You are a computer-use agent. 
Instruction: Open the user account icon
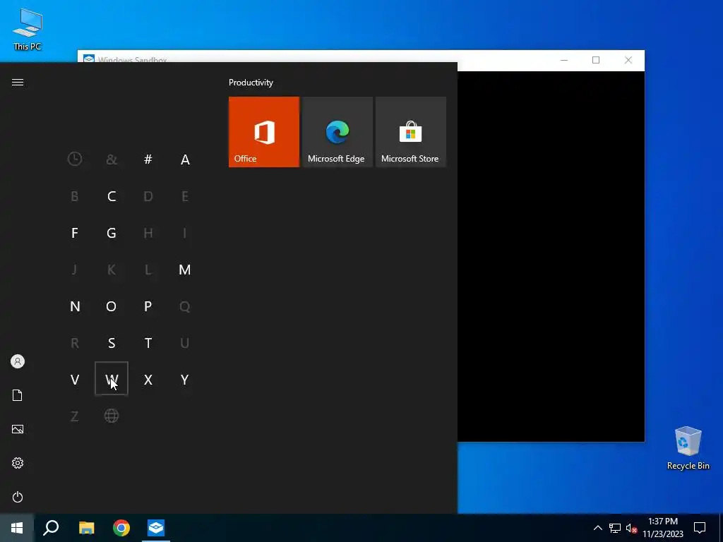pos(18,362)
